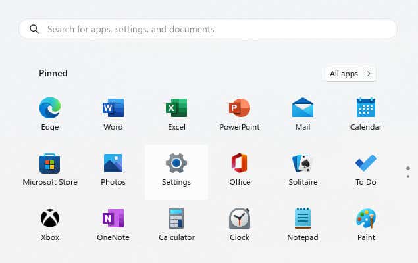Focus the search for apps field
This screenshot has height=263, width=418.
click(x=208, y=29)
